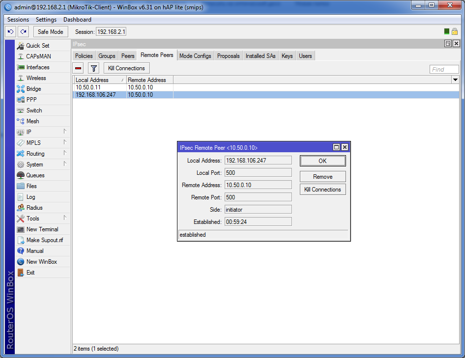The height and width of the screenshot is (358, 465).
Task: Select the 10.50.0.11 peer row
Action: (266, 87)
